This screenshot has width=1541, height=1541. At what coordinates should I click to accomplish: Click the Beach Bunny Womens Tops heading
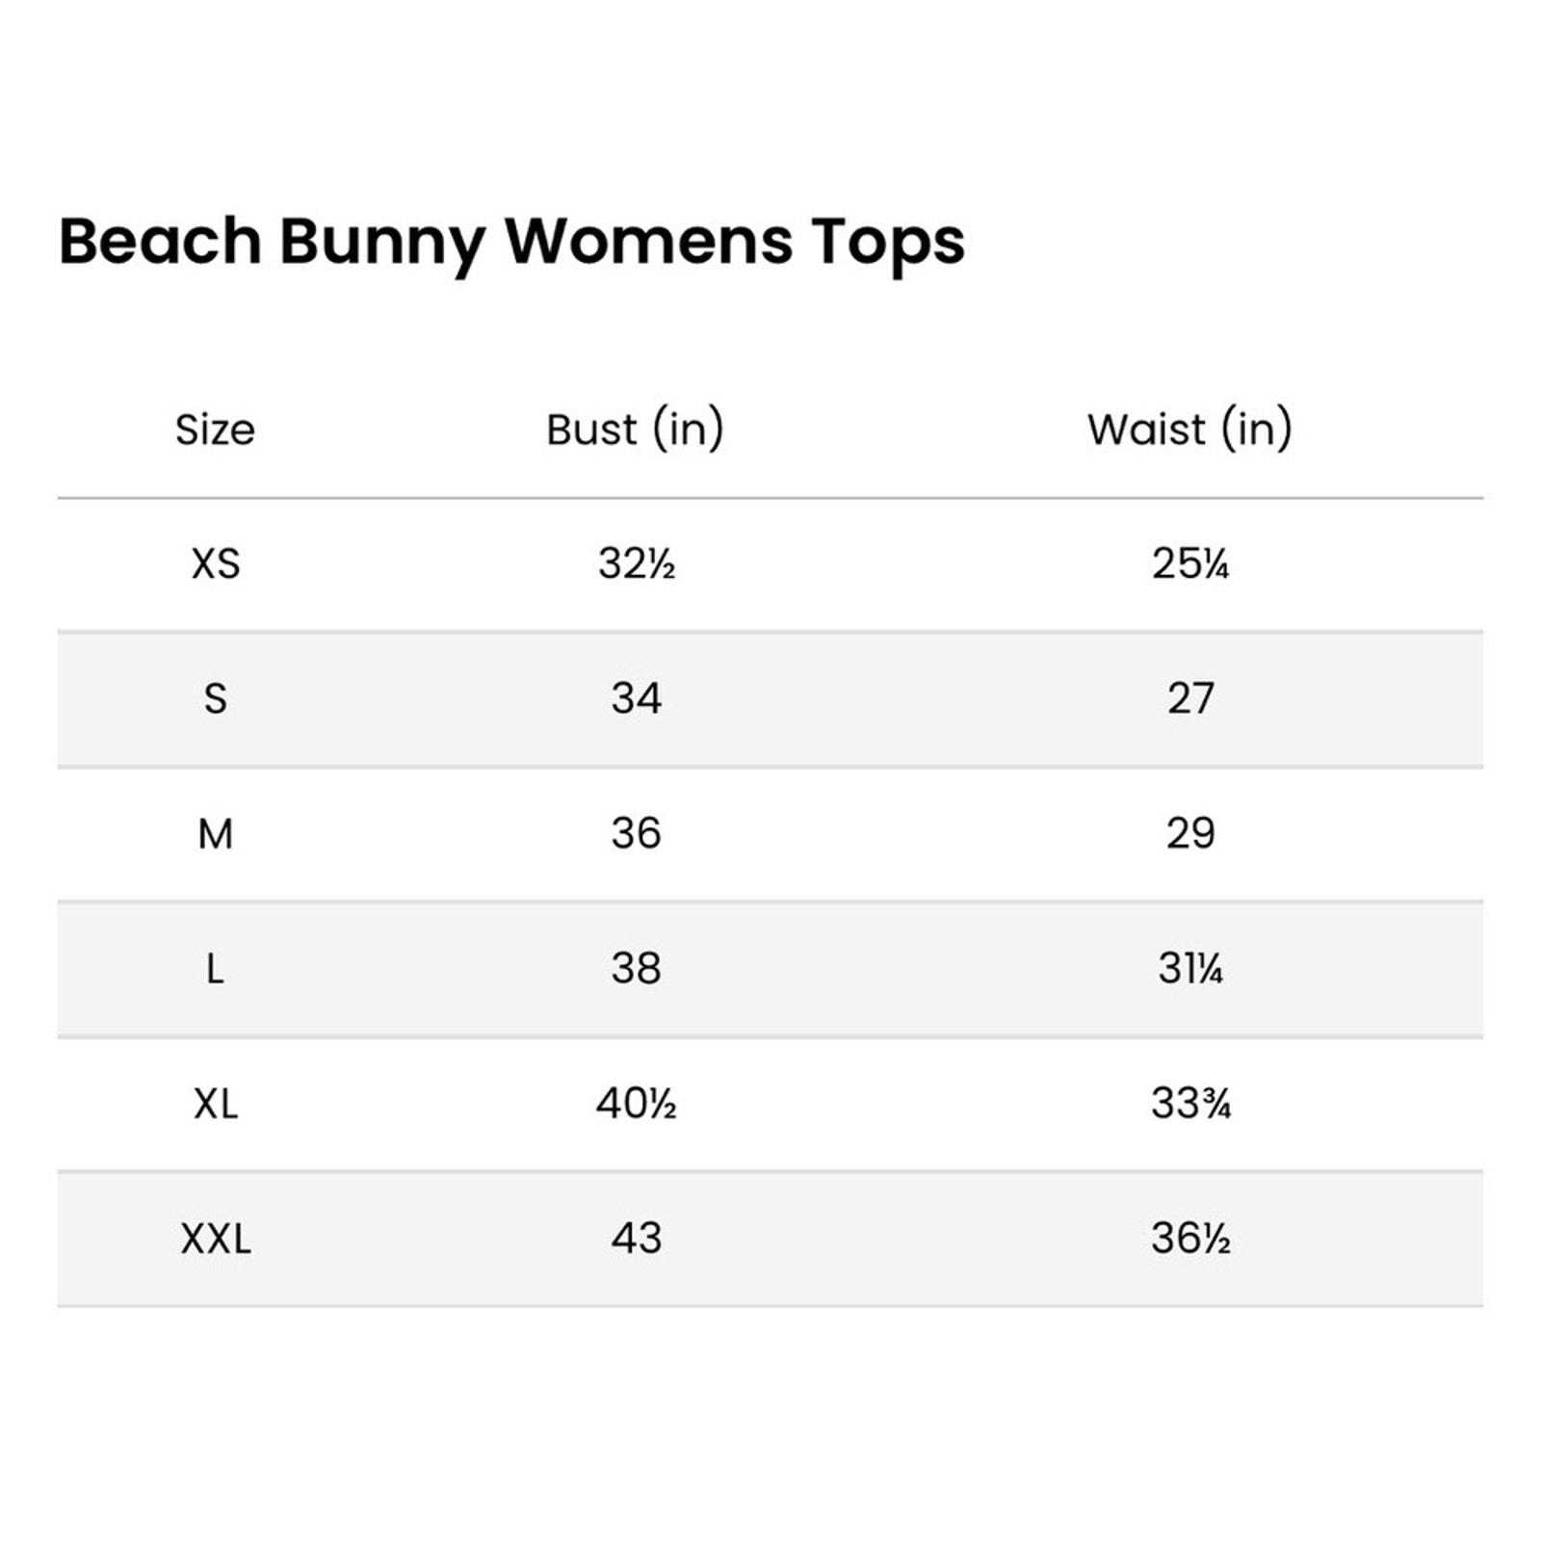tap(511, 242)
